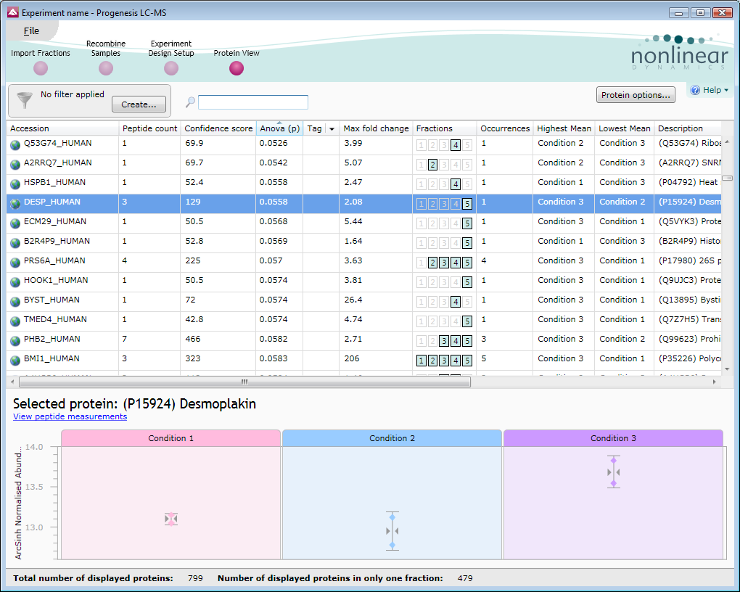
Task: Sort by Accession column header
Action: click(x=62, y=128)
